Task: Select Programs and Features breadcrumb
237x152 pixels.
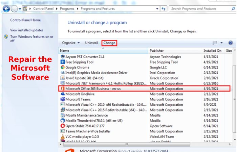Action: coord(98,8)
